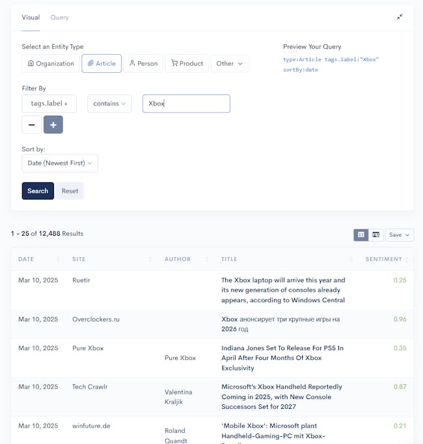Click the minus remove filter button
Image resolution: width=423 pixels, height=444 pixels.
[x=31, y=124]
